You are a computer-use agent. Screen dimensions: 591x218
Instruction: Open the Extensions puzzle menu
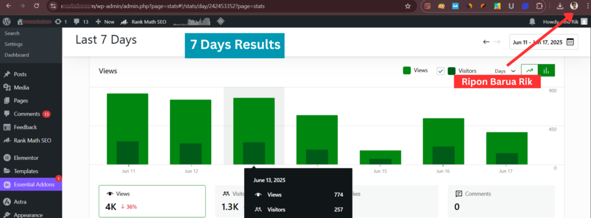coord(539,6)
